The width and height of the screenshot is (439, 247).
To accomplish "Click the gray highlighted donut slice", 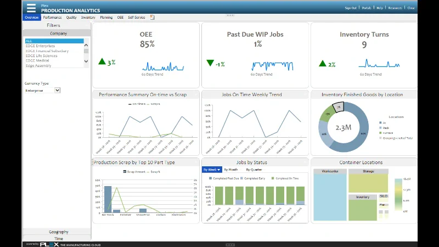I will [339, 107].
